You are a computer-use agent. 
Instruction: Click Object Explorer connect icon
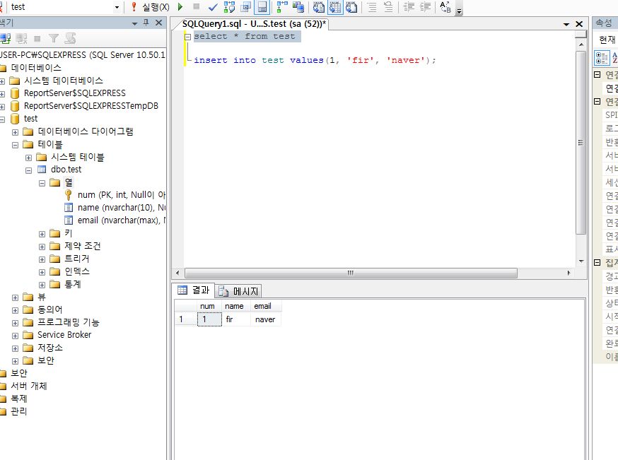click(6, 39)
